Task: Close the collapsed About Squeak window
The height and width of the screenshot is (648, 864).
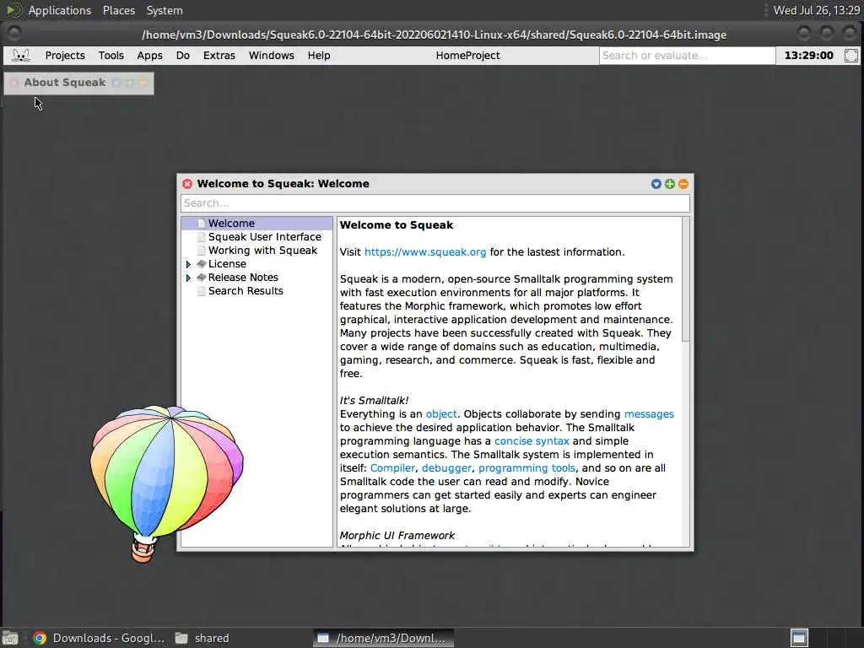Action: click(x=14, y=83)
